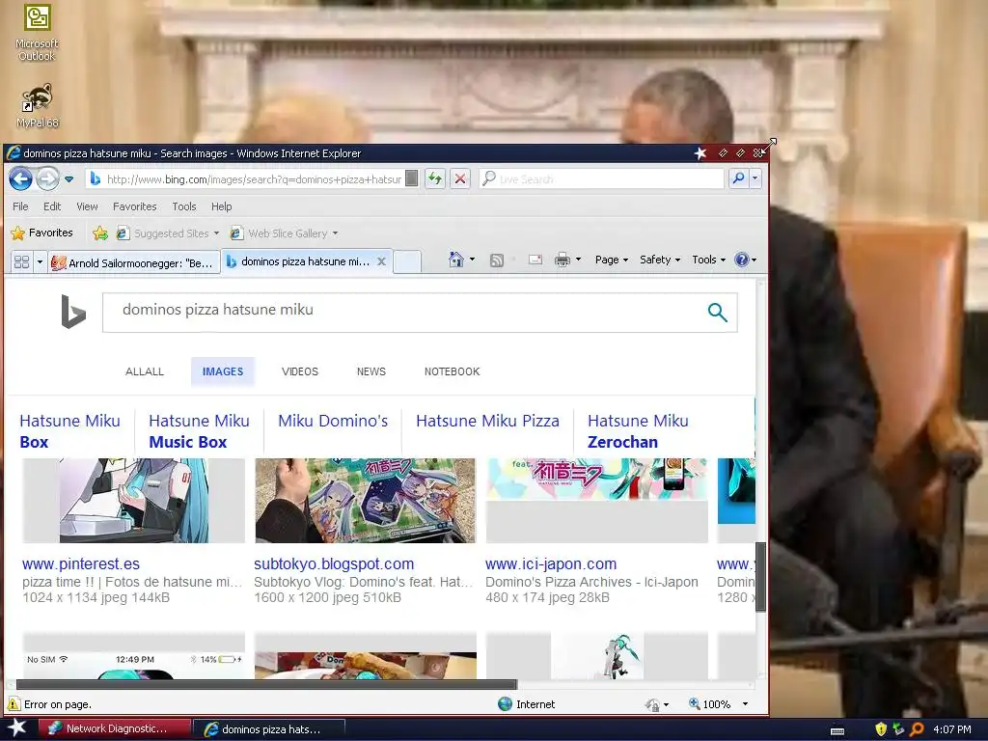The height and width of the screenshot is (741, 988).
Task: Open the search provider dropdown arrow
Action: click(x=755, y=178)
